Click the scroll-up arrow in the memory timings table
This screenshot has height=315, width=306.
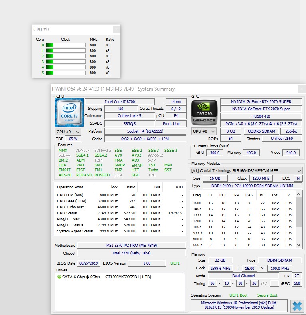pyautogui.click(x=298, y=194)
